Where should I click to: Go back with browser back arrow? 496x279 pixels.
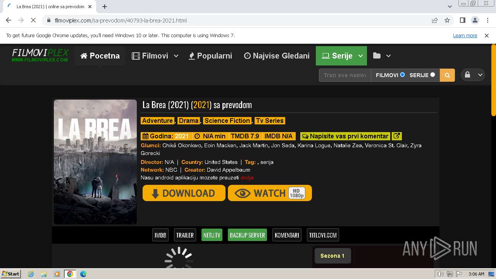[x=9, y=20]
